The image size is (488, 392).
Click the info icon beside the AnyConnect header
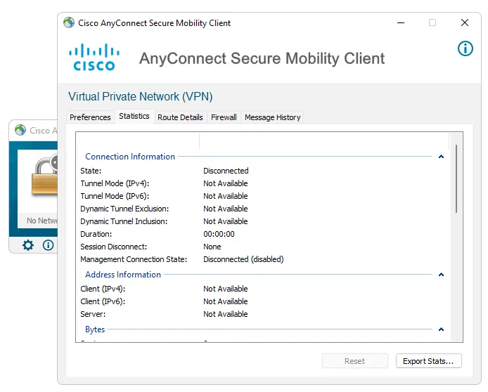[x=465, y=48]
